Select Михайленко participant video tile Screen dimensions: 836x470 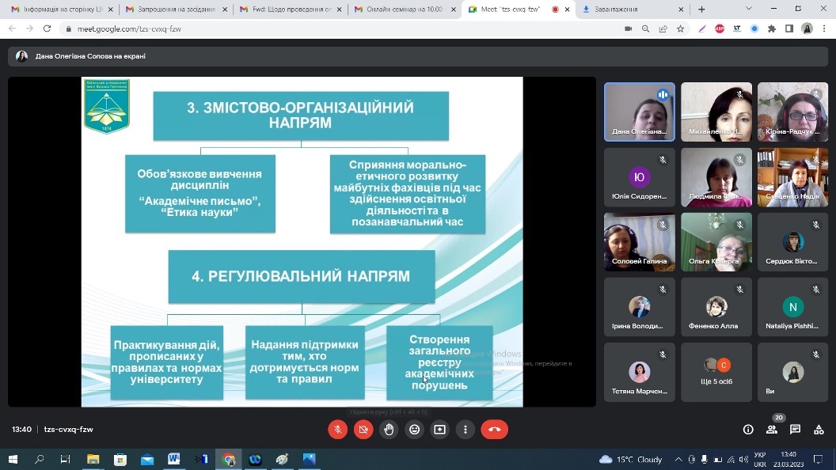click(x=716, y=112)
